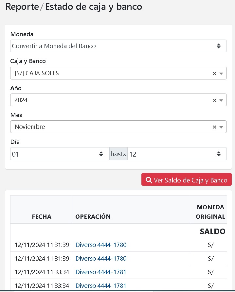
Task: Click the search magnifier icon on red button
Action: pos(149,180)
